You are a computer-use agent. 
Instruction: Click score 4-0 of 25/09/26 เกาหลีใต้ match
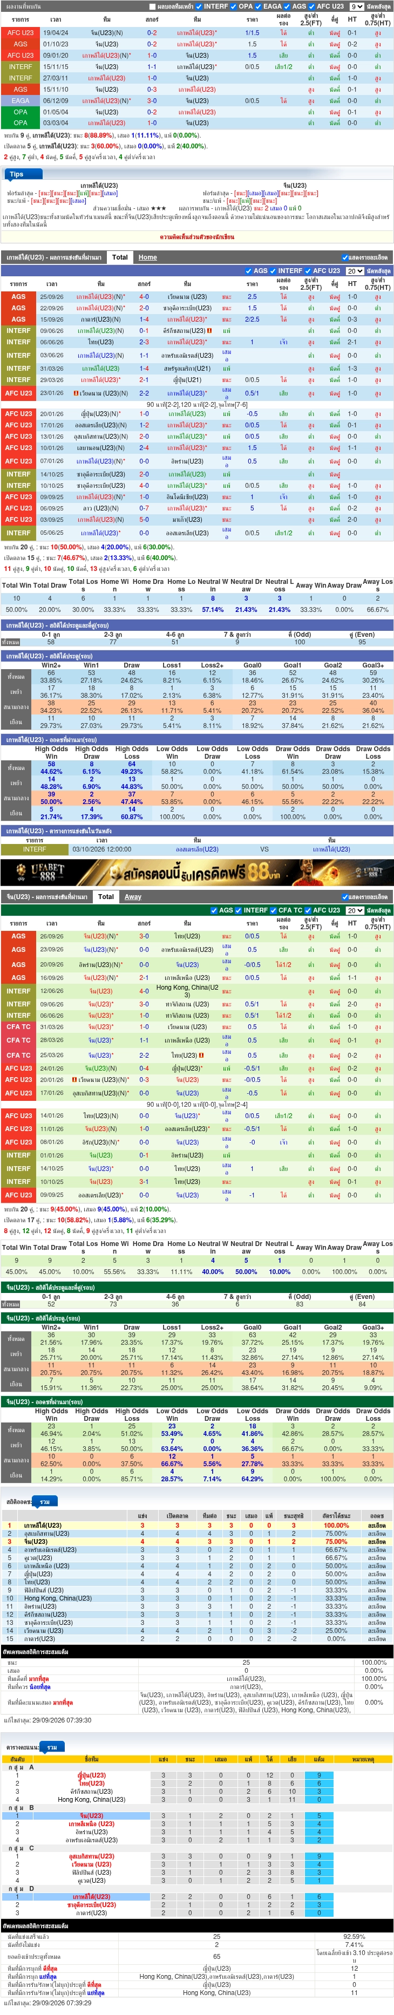[x=144, y=297]
